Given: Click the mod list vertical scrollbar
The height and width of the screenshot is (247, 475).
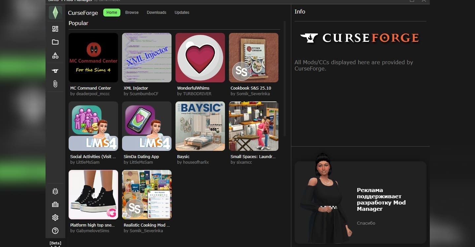Looking at the screenshot, I should coord(285,78).
